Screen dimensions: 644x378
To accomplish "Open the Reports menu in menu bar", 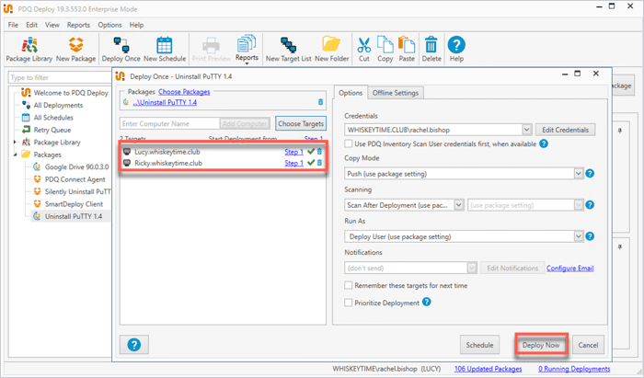I will coord(78,25).
